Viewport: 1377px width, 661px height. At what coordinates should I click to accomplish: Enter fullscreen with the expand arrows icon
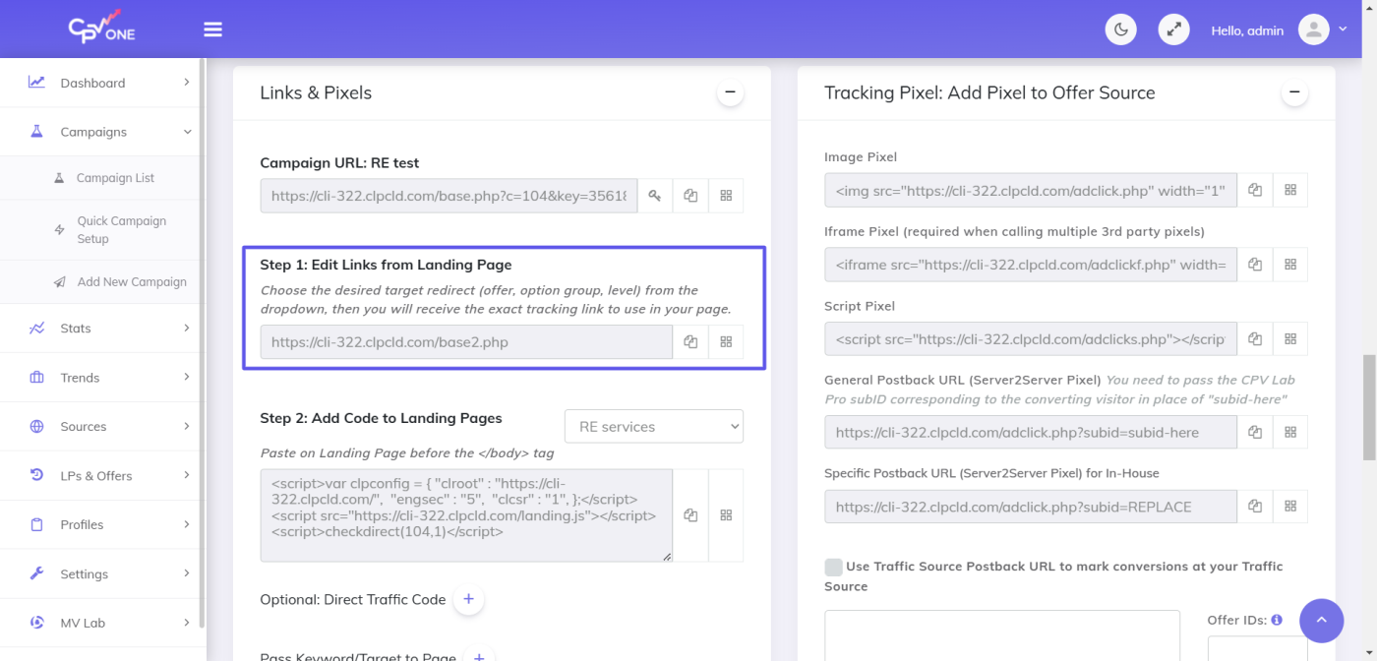click(x=1173, y=30)
